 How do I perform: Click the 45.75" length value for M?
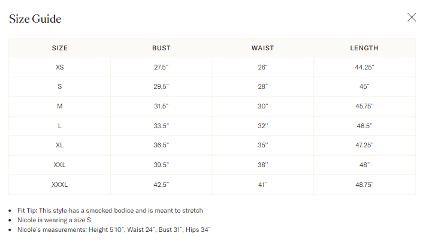364,106
